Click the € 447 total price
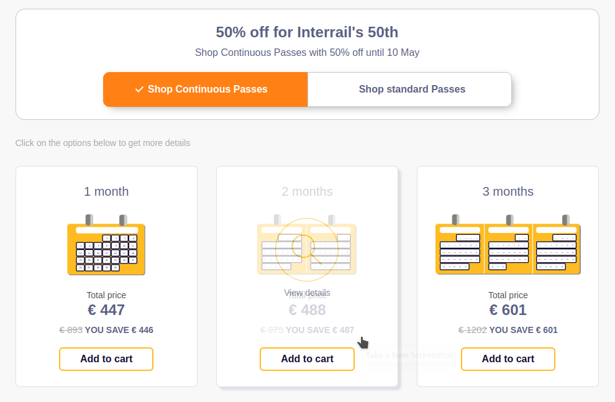The image size is (615, 402). click(106, 310)
